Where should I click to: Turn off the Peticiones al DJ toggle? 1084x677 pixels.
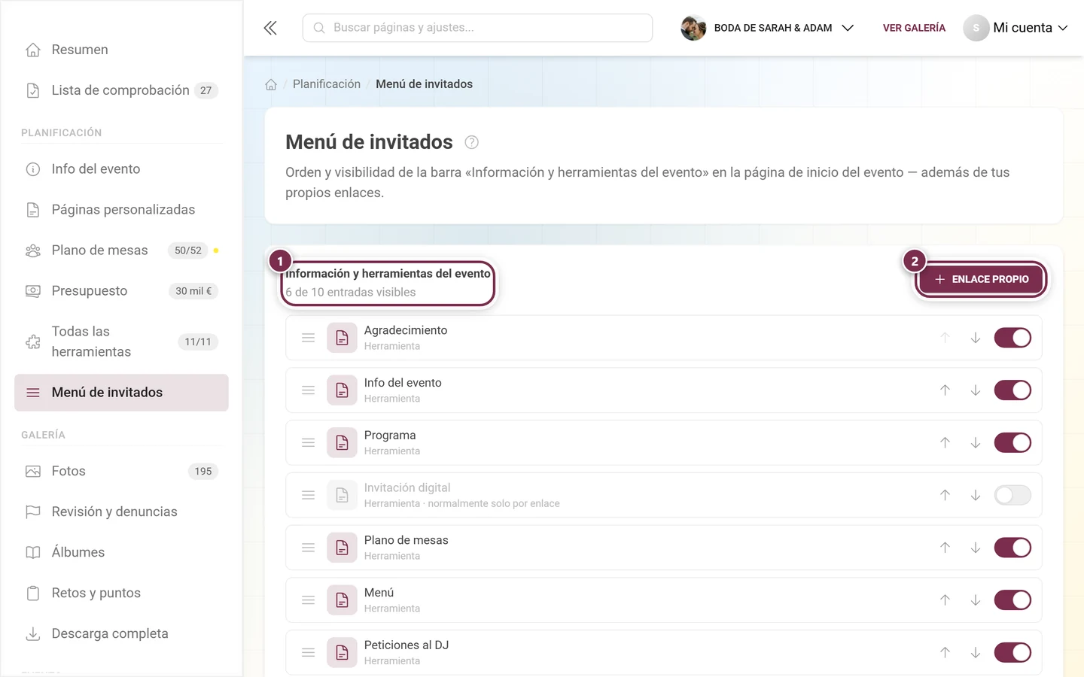[x=1012, y=653]
